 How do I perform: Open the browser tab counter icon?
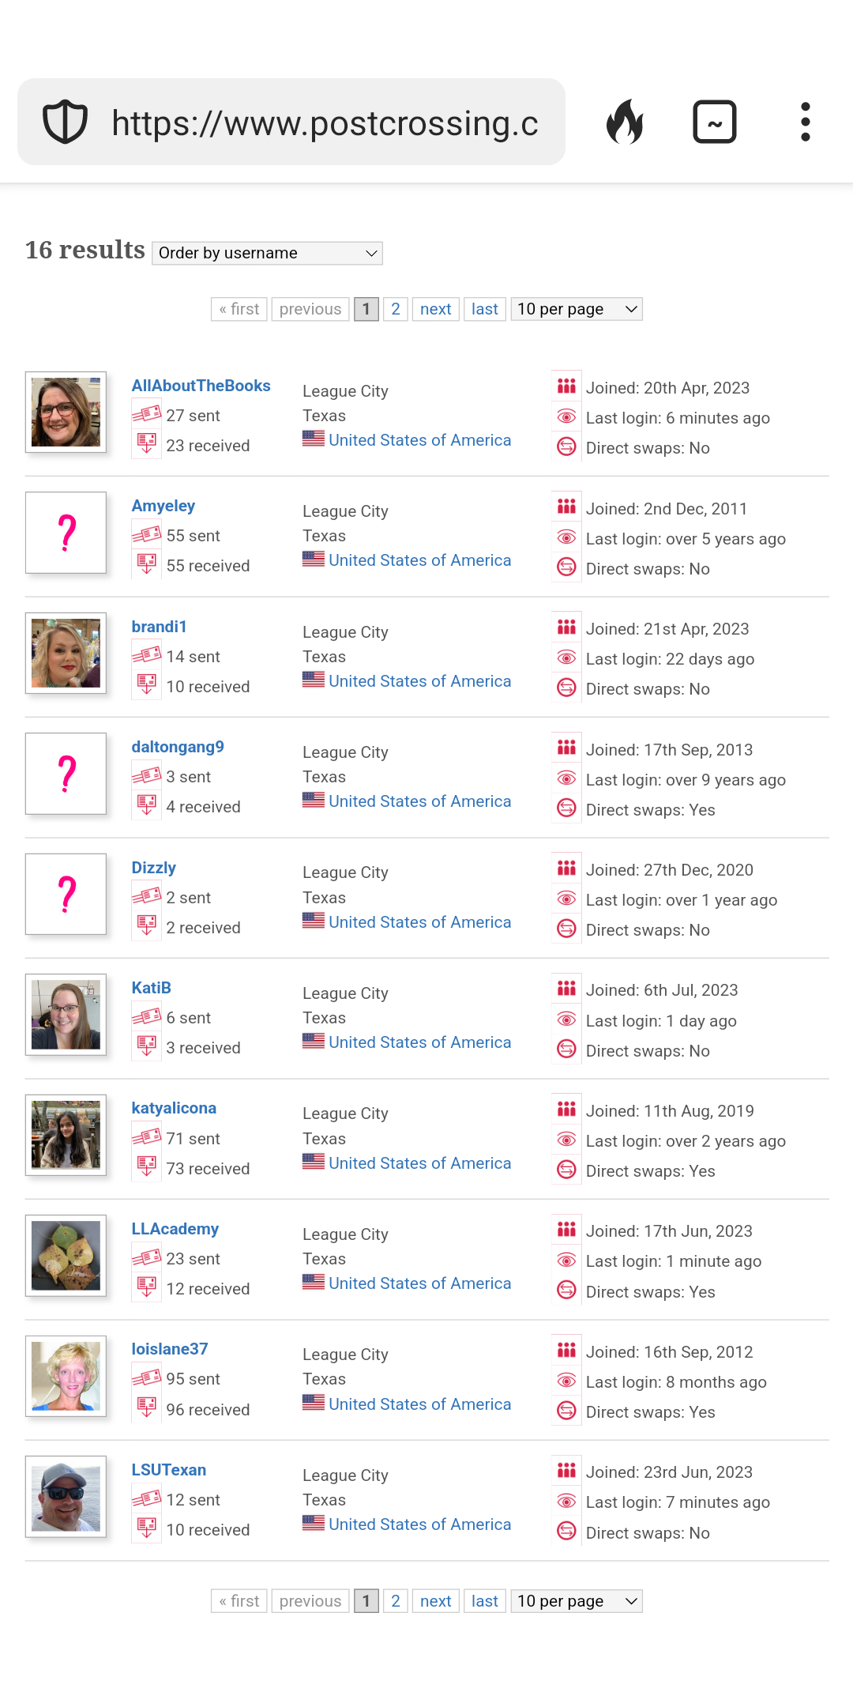click(715, 122)
